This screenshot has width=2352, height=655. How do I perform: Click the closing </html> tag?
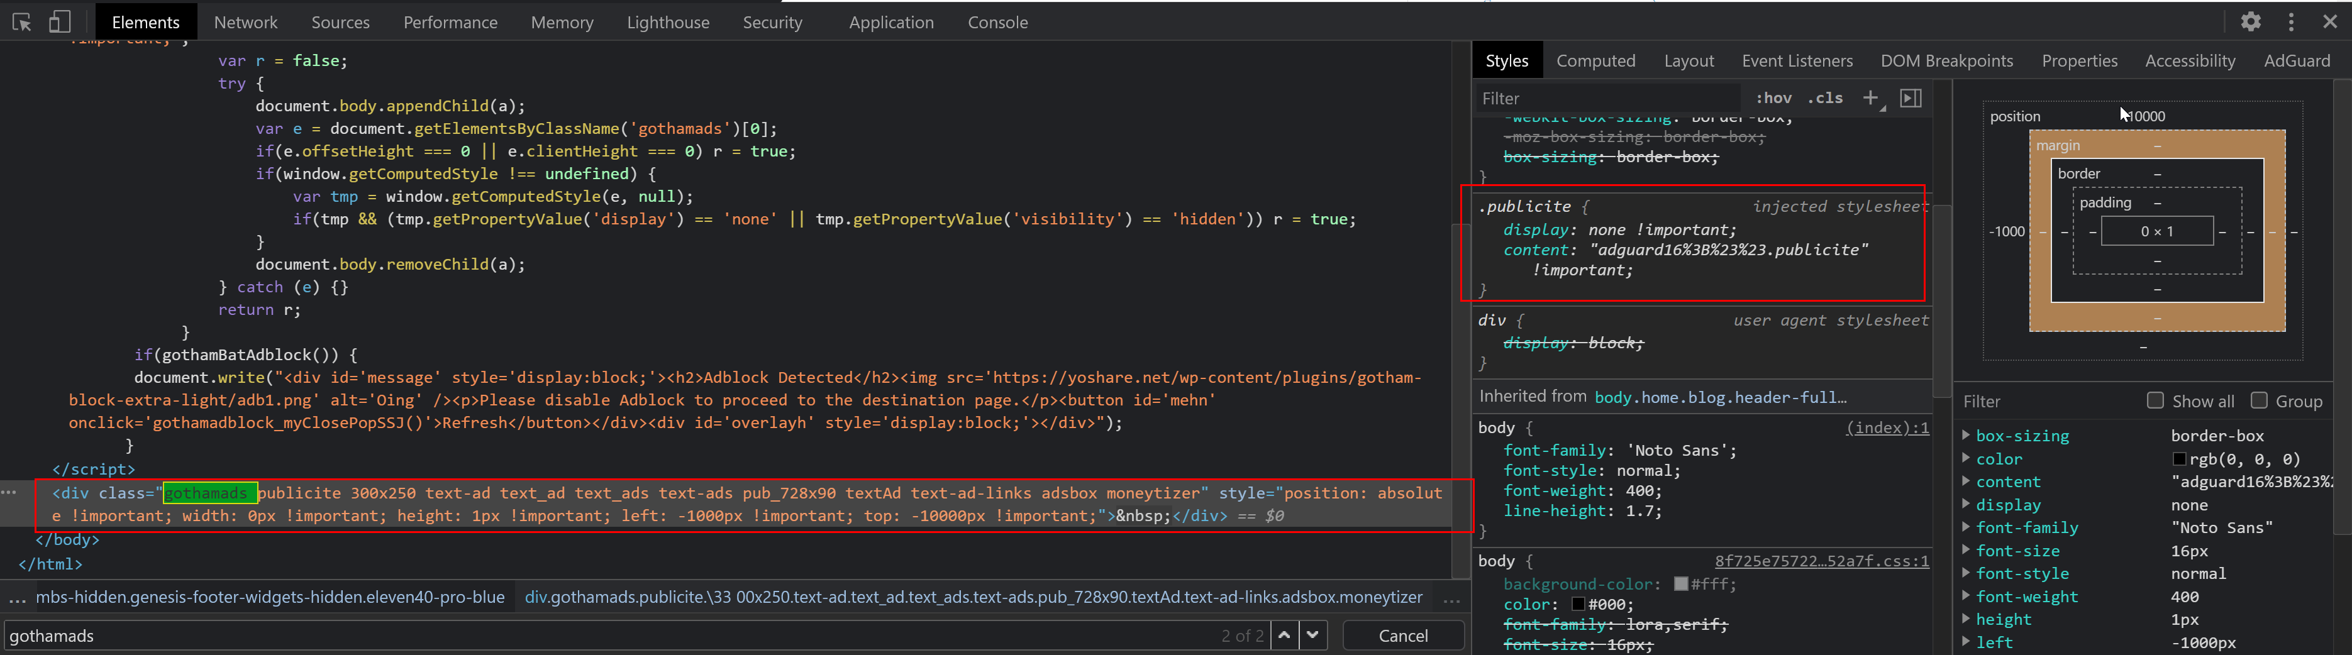pyautogui.click(x=50, y=564)
